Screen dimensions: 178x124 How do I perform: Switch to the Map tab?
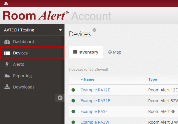(114, 52)
